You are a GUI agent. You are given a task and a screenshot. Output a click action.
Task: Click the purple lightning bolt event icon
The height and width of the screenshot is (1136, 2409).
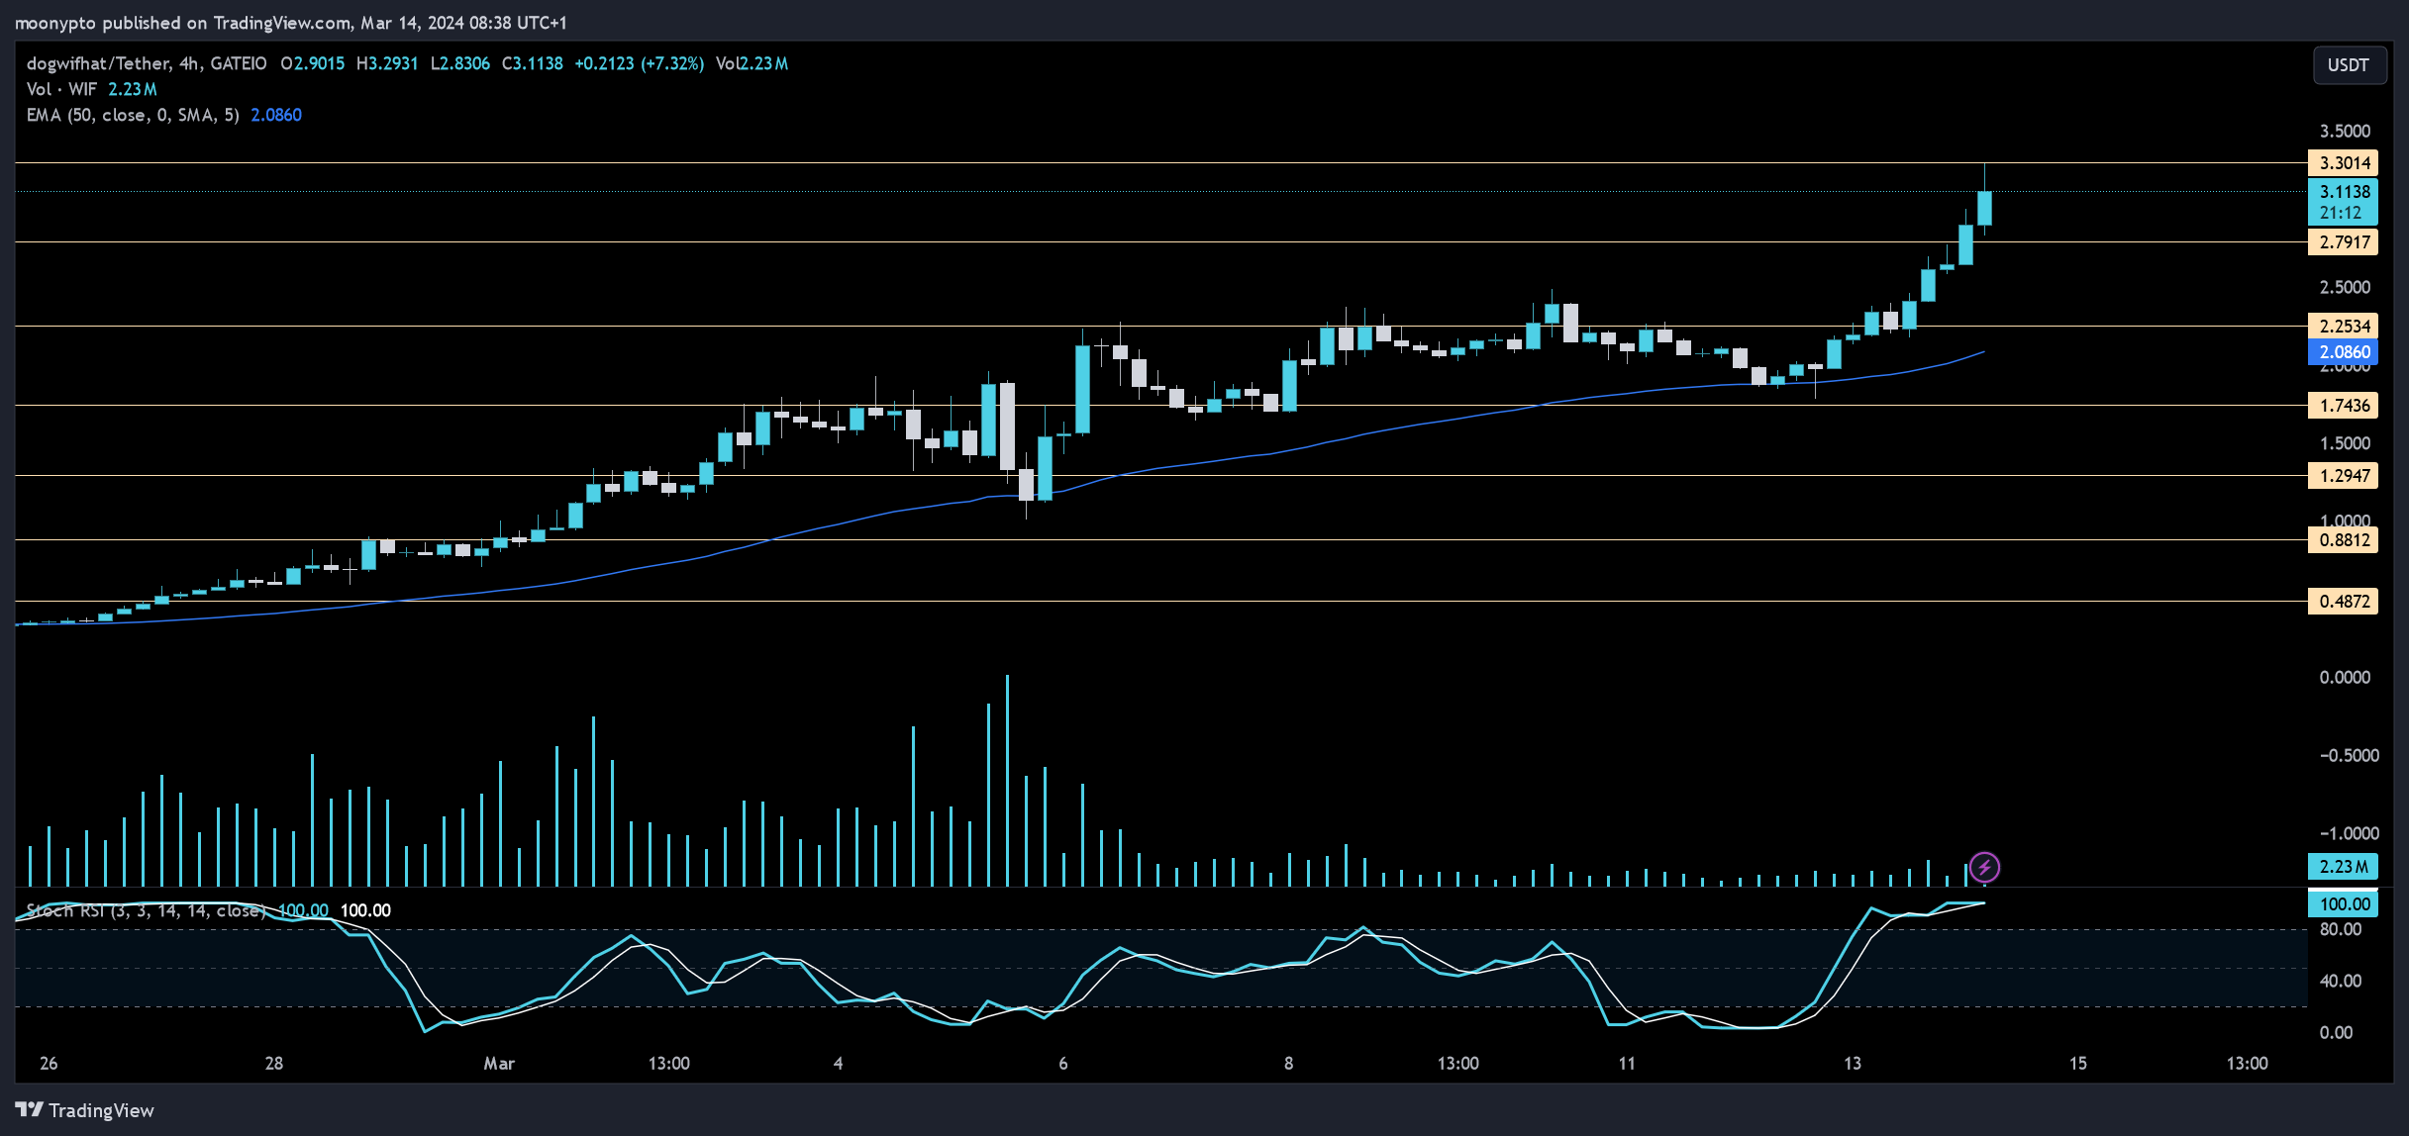1983,868
